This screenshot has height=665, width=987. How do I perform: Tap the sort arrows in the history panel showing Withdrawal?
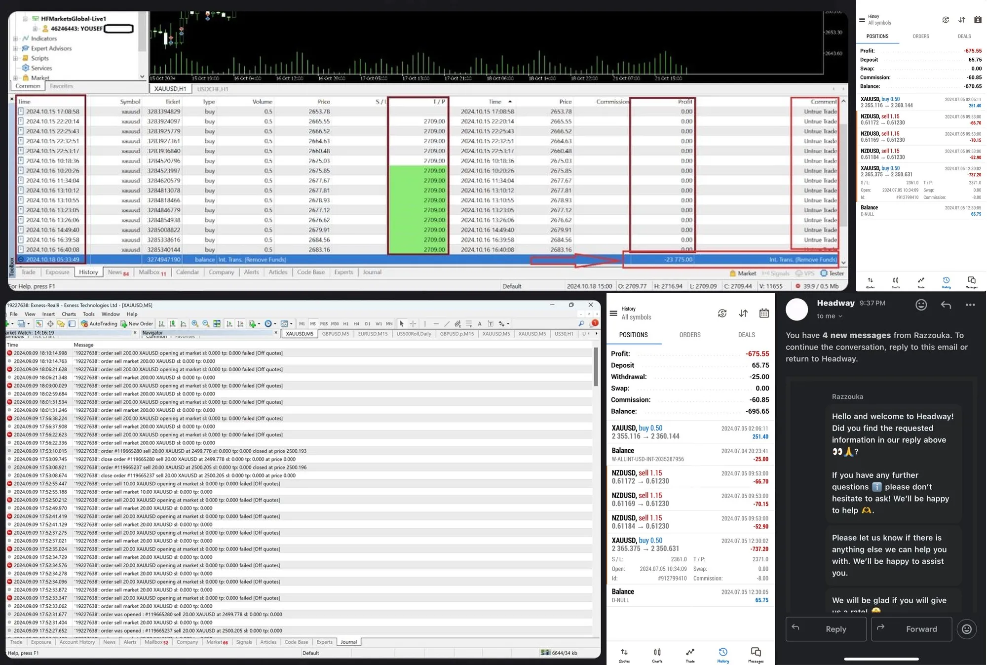tap(743, 313)
